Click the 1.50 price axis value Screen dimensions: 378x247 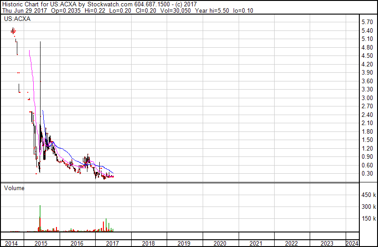[367, 140]
